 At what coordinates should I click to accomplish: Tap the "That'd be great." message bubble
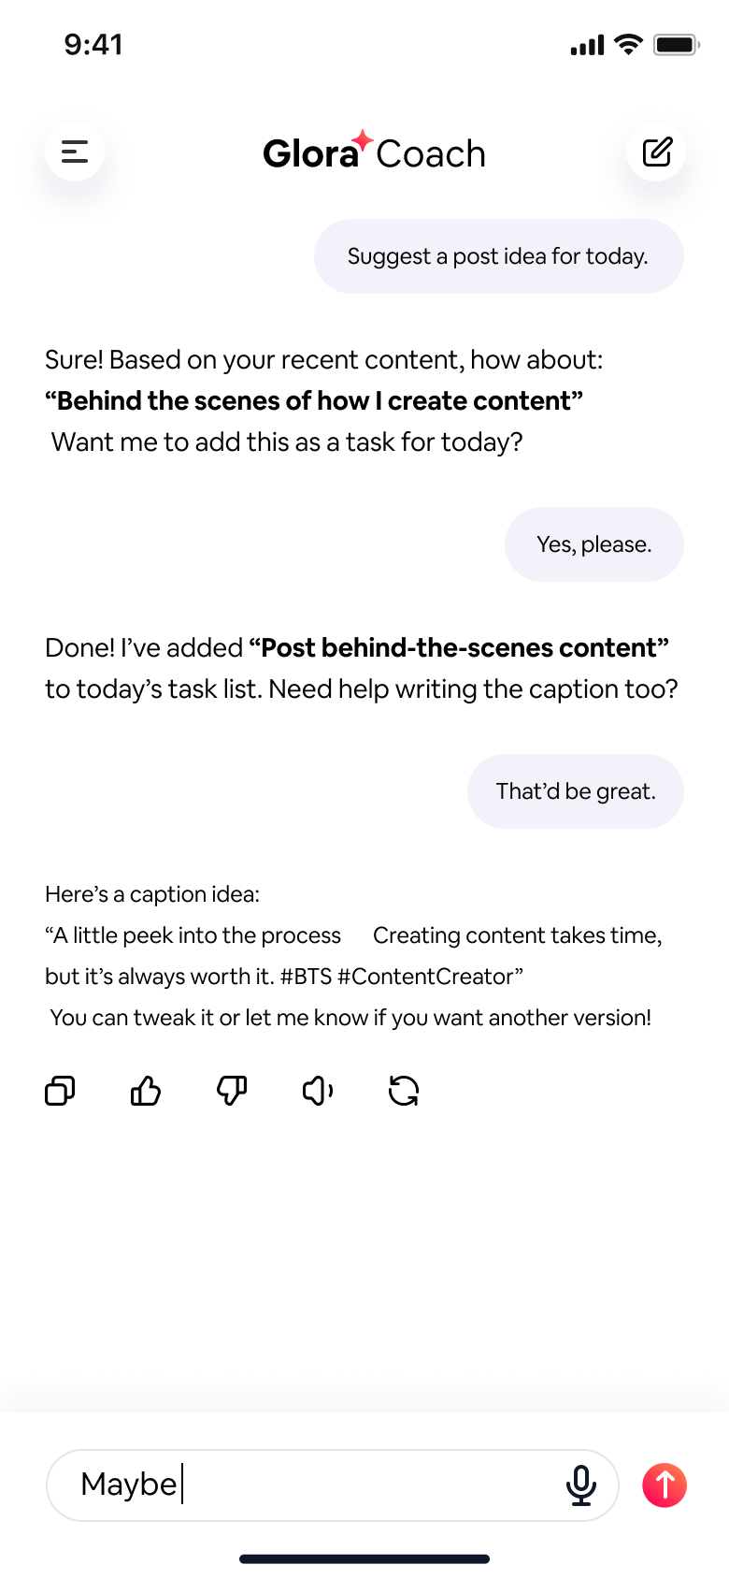point(575,791)
